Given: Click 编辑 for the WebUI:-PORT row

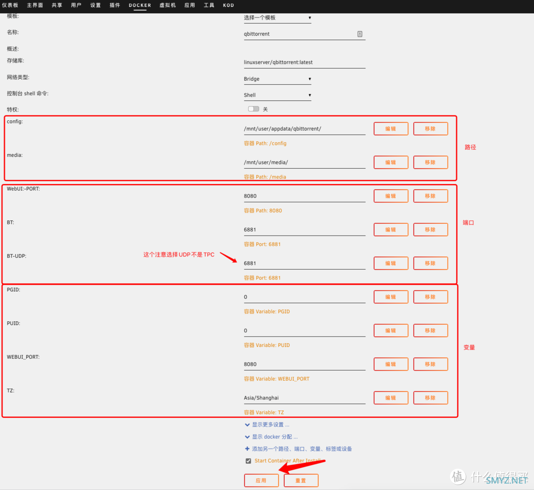Looking at the screenshot, I should coord(391,196).
